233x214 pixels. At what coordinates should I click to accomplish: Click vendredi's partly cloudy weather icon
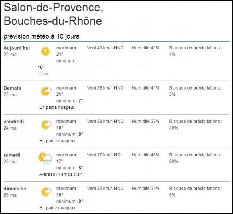(47, 125)
